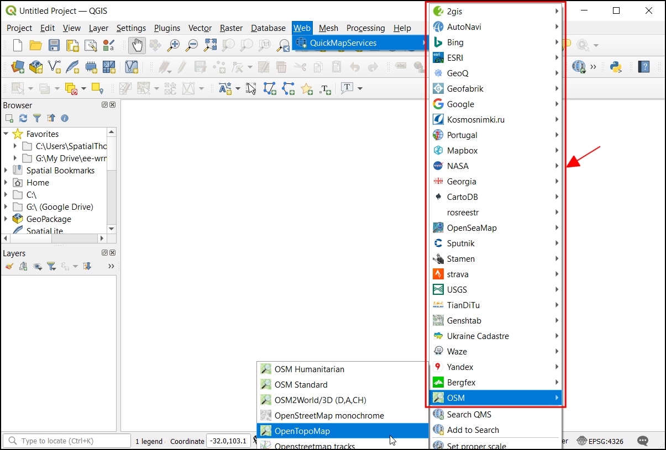Collapse the Favorites tree node
Image resolution: width=666 pixels, height=450 pixels.
(x=6, y=134)
